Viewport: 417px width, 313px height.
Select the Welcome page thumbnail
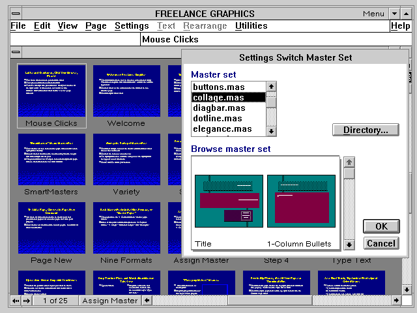click(126, 91)
